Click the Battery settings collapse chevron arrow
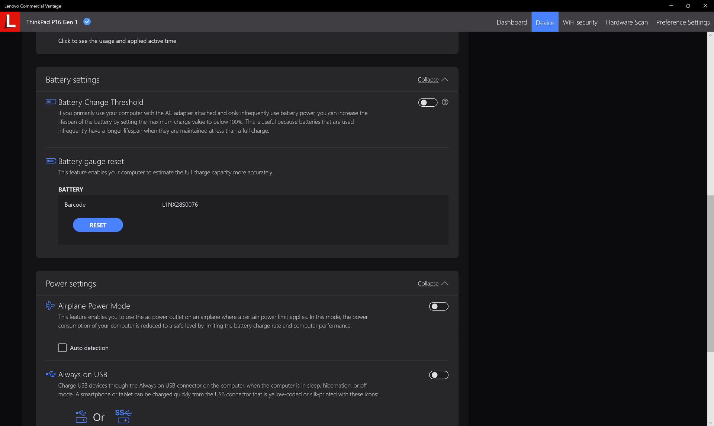The width and height of the screenshot is (714, 426). point(445,80)
